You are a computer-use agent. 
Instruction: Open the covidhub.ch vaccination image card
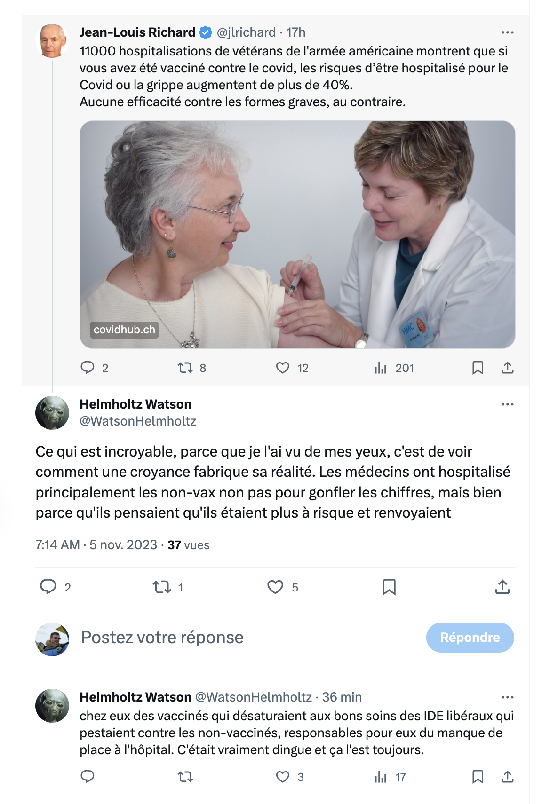click(x=297, y=235)
